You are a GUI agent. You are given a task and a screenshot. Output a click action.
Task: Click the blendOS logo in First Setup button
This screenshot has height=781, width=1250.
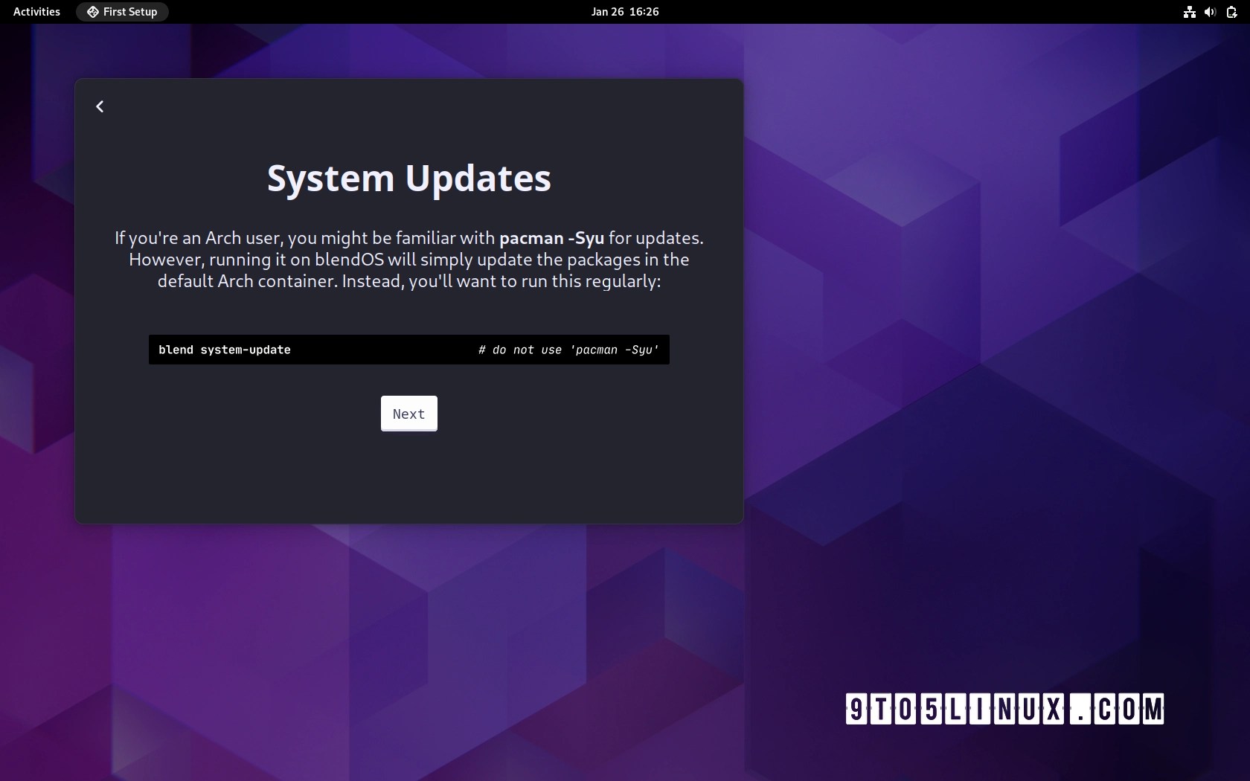[x=93, y=12]
